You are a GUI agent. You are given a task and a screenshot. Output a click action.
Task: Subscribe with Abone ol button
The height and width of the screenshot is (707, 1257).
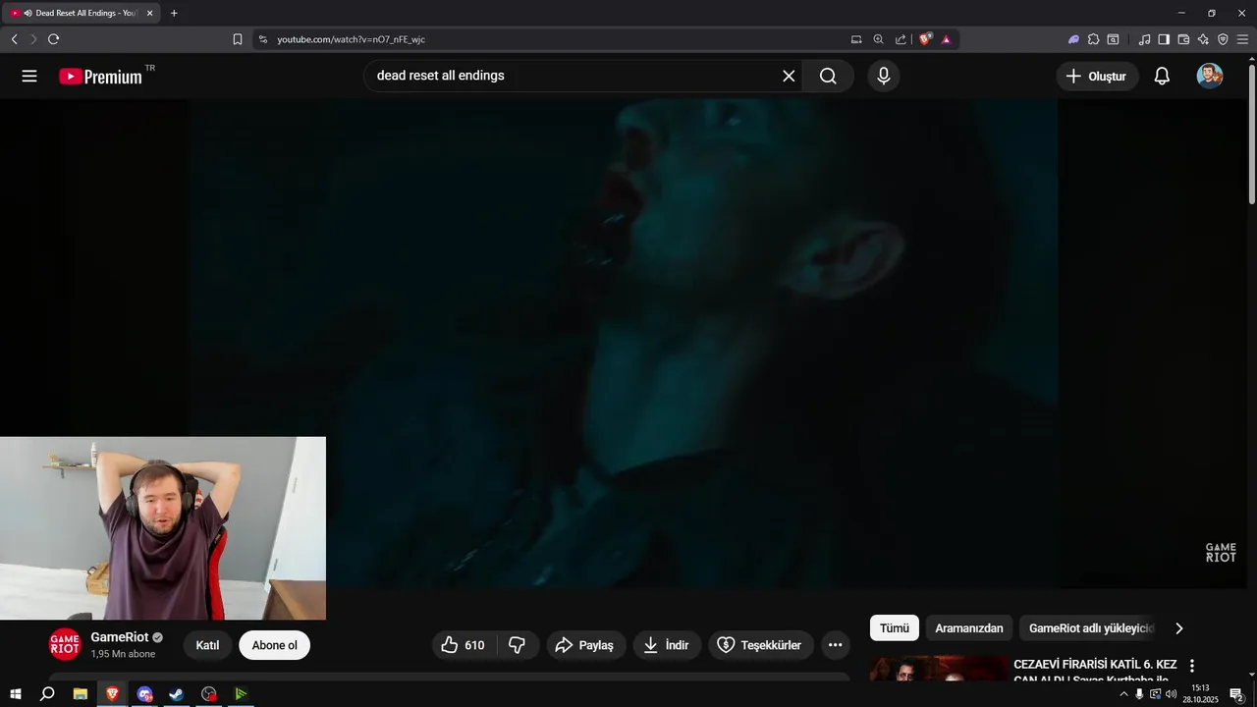point(274,645)
